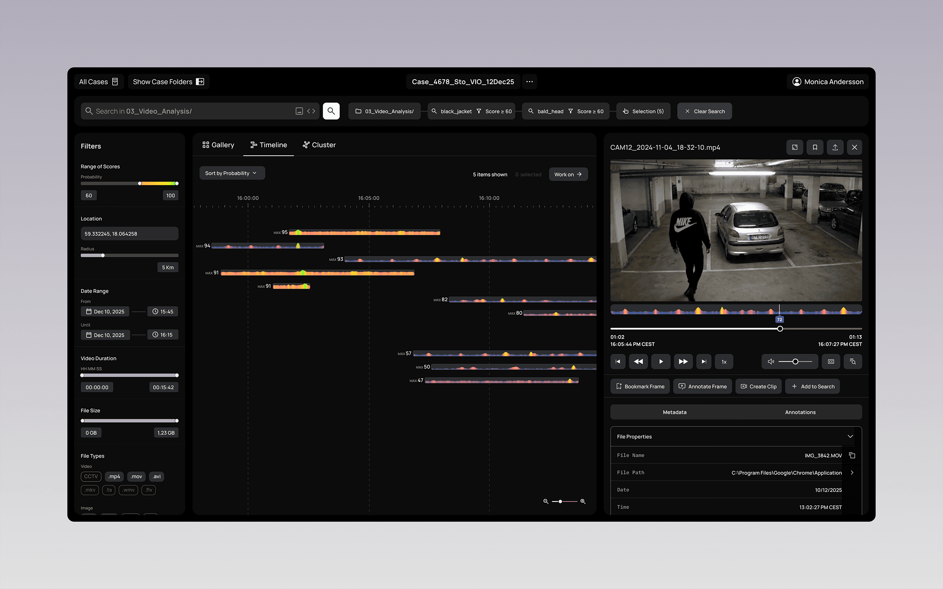Image resolution: width=943 pixels, height=589 pixels.
Task: Expand video preview to fullscreen icon
Action: click(x=794, y=147)
